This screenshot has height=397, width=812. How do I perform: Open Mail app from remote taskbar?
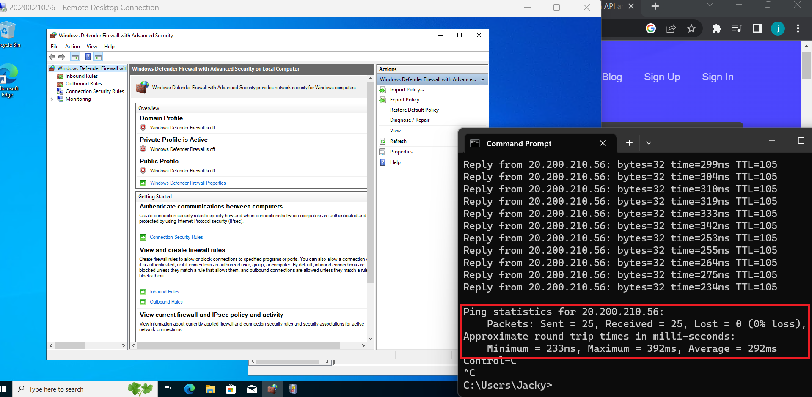tap(252, 389)
